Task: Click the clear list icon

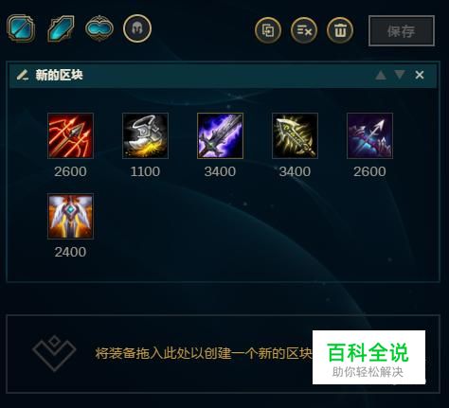Action: (304, 30)
